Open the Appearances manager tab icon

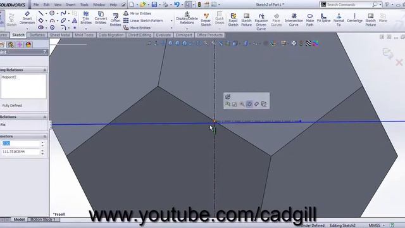(x=28, y=44)
